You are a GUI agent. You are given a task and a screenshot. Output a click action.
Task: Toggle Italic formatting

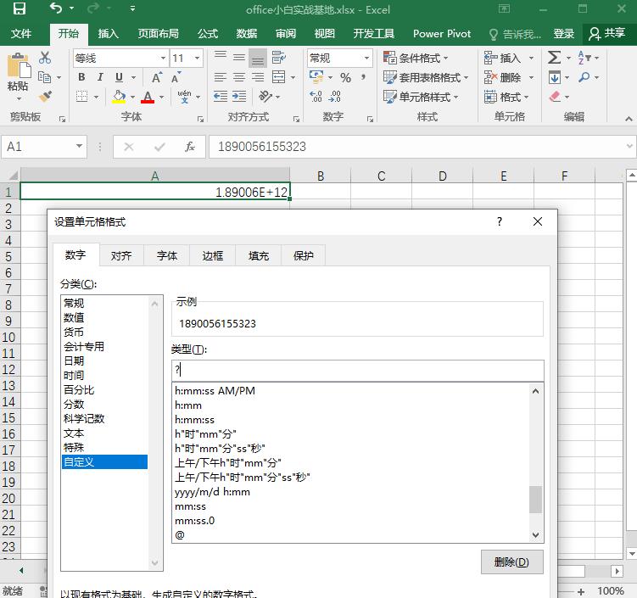[x=100, y=77]
